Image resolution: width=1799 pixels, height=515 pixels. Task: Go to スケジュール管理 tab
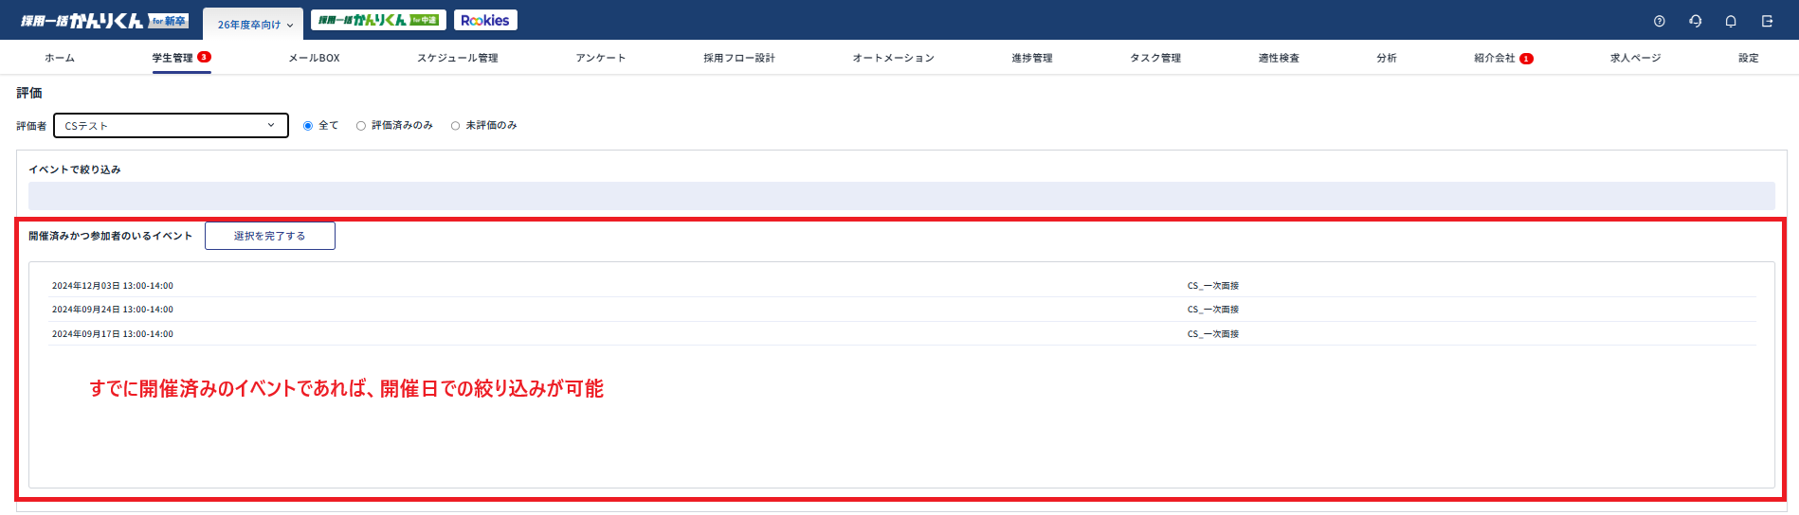pyautogui.click(x=457, y=58)
